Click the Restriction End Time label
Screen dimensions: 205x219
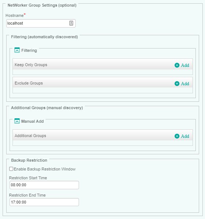27,195
